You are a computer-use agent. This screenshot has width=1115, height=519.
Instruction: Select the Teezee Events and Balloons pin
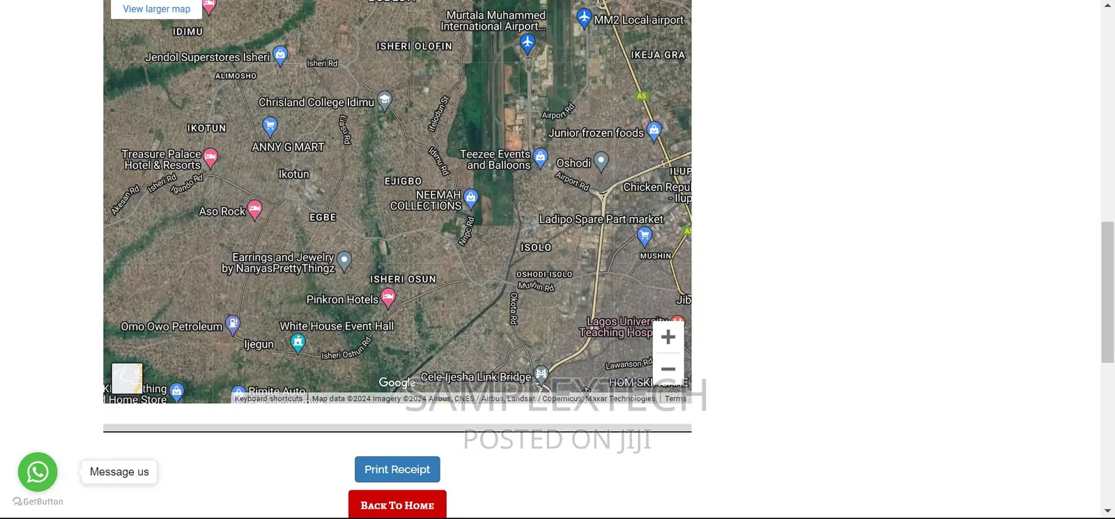[540, 158]
